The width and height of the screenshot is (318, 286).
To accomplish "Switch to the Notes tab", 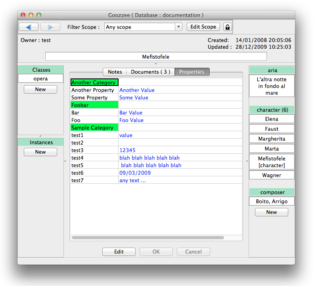I will tap(115, 72).
